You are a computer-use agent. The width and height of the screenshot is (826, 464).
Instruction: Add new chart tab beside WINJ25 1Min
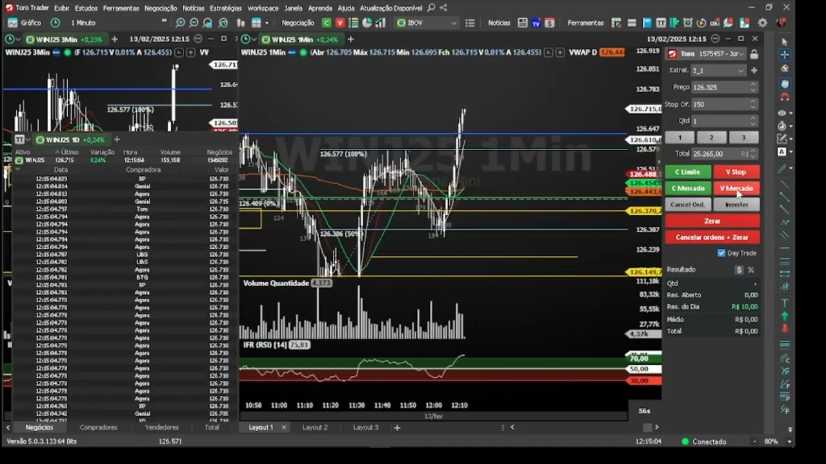point(351,39)
